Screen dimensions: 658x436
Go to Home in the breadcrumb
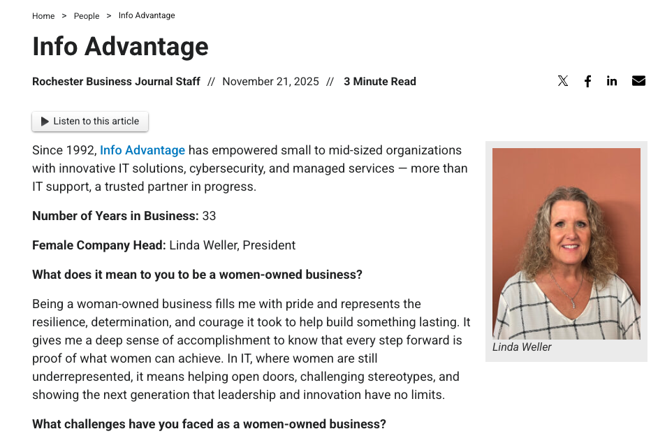(x=43, y=16)
